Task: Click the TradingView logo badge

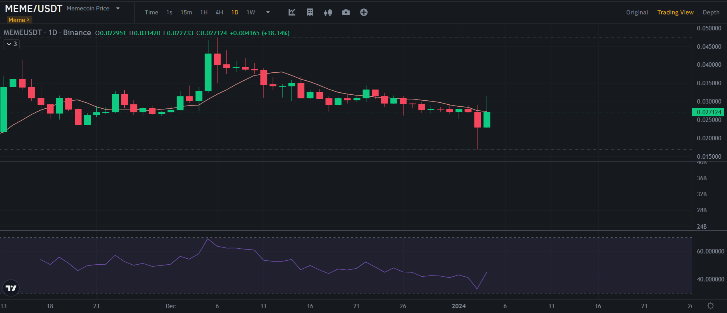Action: pos(11,288)
